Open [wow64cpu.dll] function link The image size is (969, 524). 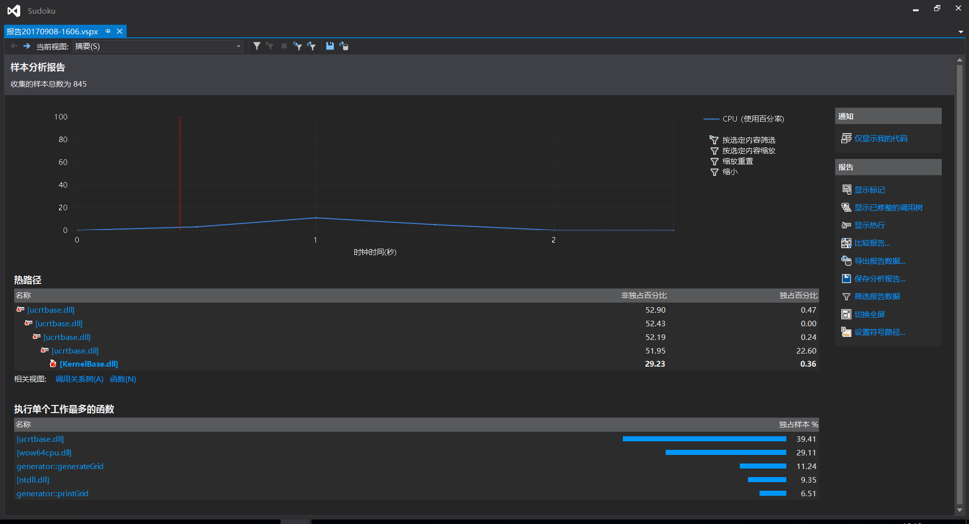pyautogui.click(x=44, y=452)
